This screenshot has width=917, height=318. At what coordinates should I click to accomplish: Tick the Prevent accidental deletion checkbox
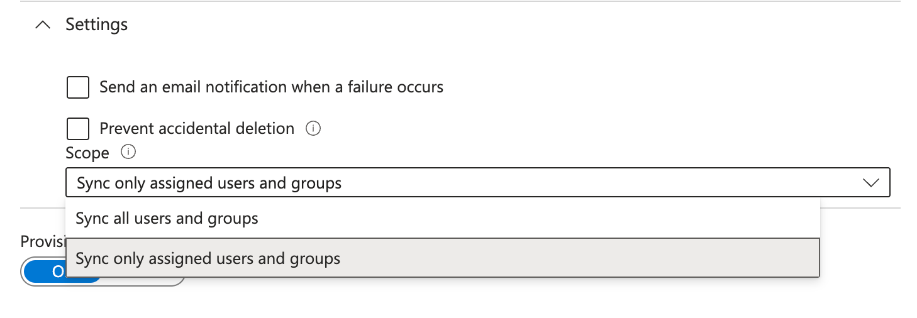click(78, 129)
